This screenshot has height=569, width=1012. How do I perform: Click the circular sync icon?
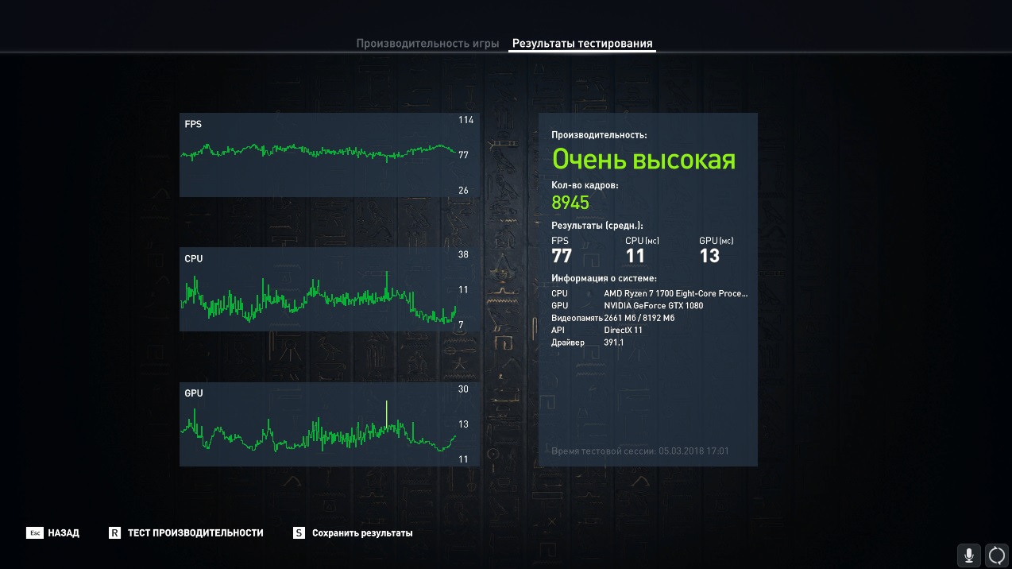[x=997, y=555]
